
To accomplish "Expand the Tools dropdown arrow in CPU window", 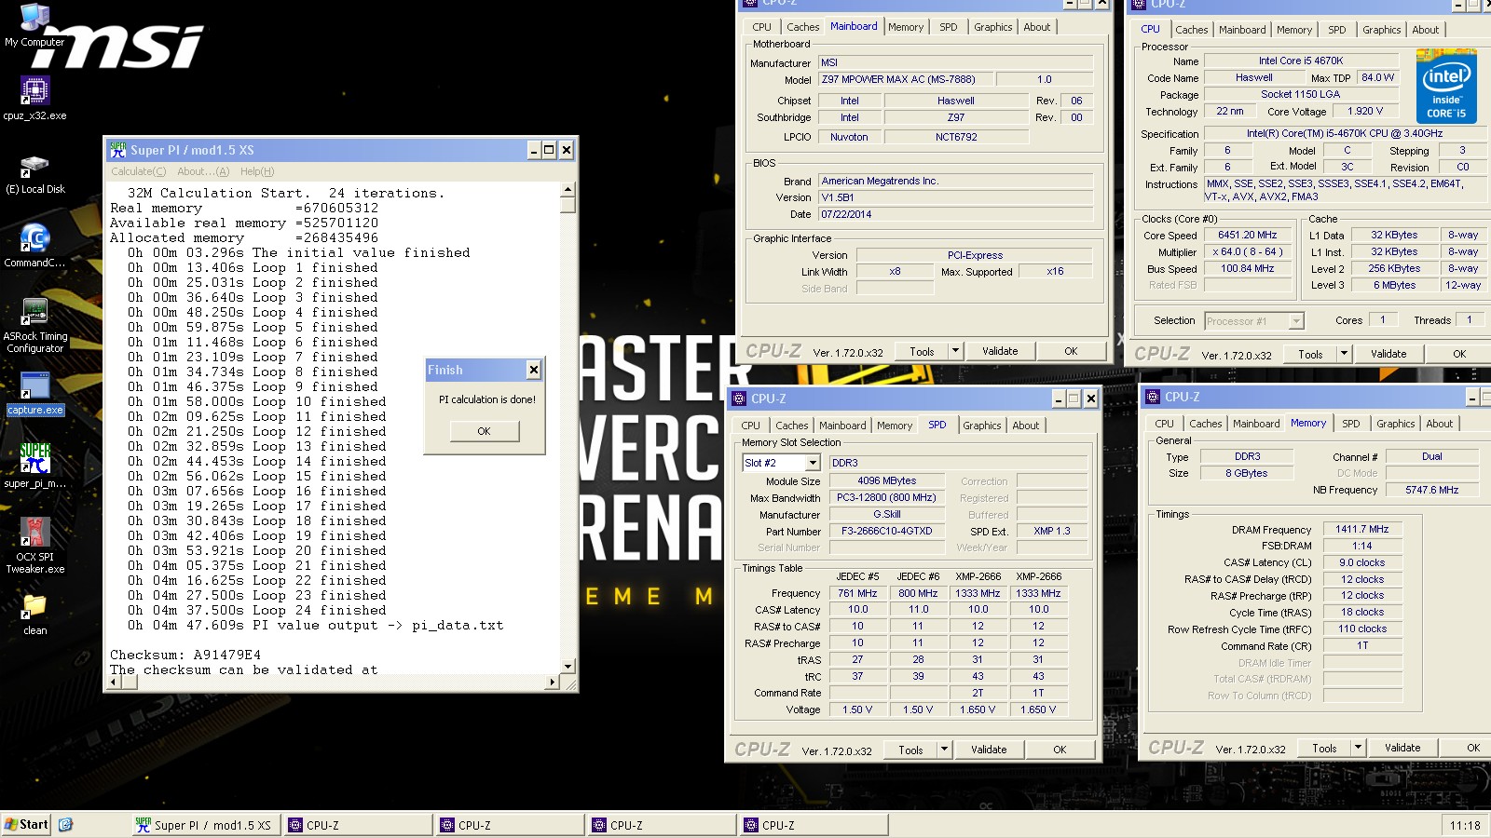I will (x=1344, y=354).
